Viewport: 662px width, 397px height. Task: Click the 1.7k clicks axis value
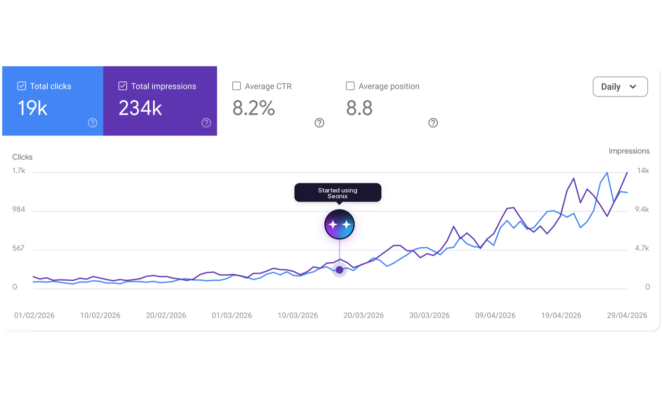click(19, 171)
